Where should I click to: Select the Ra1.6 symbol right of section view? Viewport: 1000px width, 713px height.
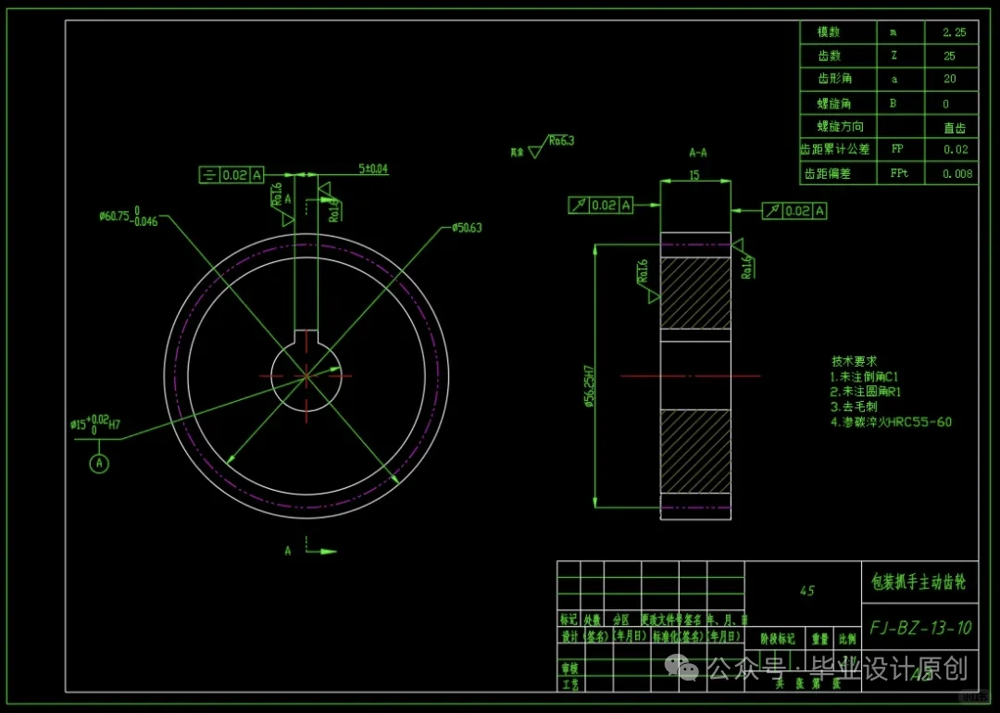coord(746,269)
